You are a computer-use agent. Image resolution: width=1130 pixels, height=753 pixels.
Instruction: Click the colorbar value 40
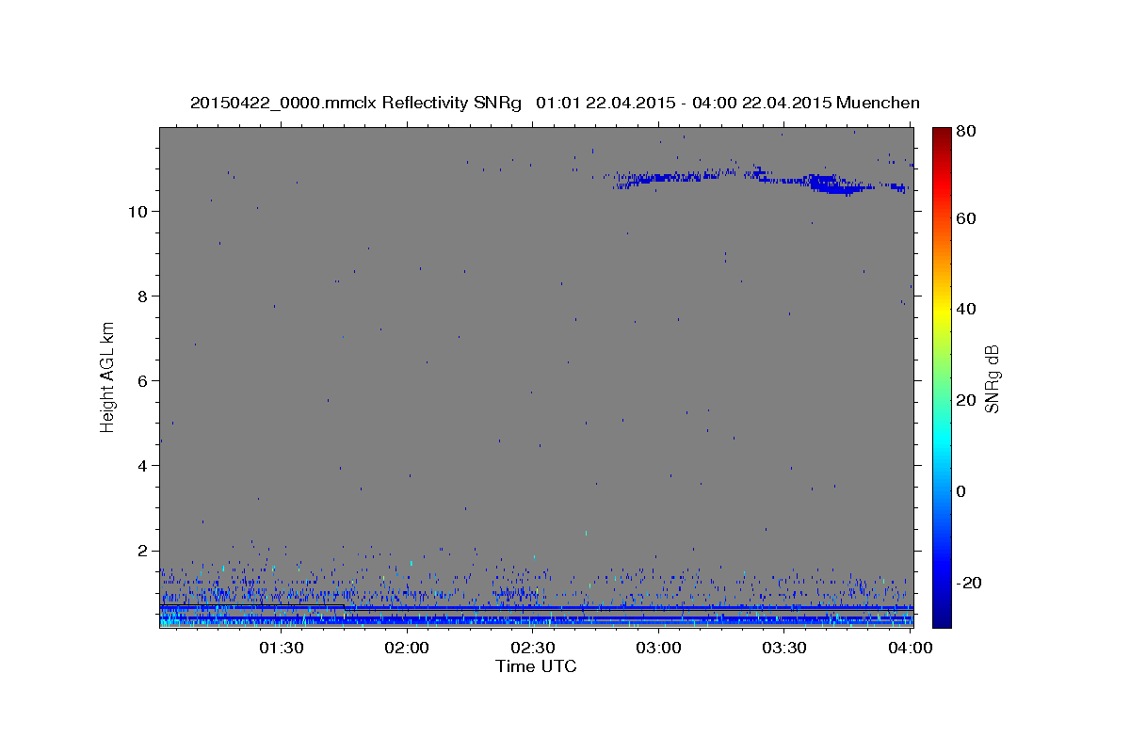pyautogui.click(x=966, y=309)
